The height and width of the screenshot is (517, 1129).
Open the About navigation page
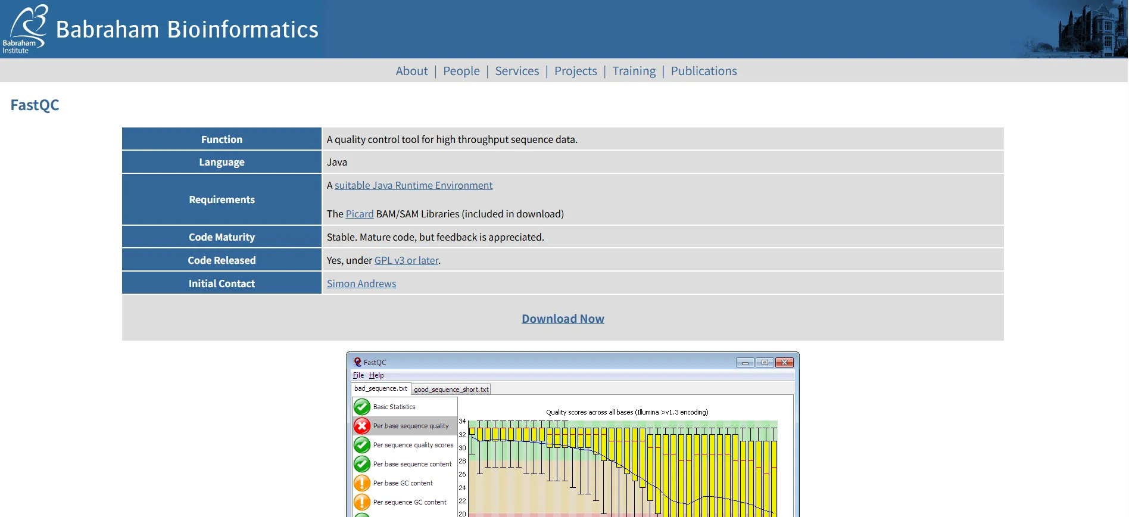(411, 71)
